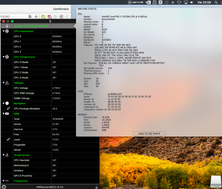Open Bluetooth menu bar icon
Screen dimensions: 222x189
[173, 3]
